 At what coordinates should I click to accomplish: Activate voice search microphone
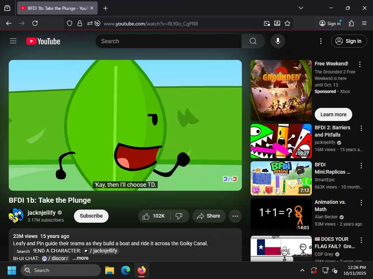point(278,41)
